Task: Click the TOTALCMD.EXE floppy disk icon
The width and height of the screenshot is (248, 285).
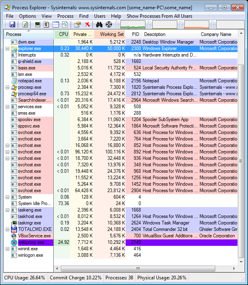Action: [14, 229]
